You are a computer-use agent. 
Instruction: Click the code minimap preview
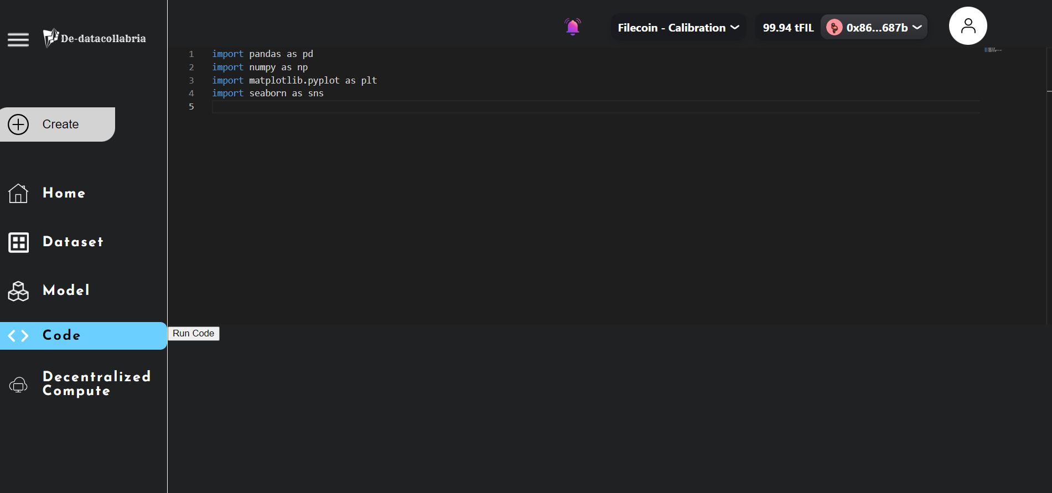tap(993, 50)
